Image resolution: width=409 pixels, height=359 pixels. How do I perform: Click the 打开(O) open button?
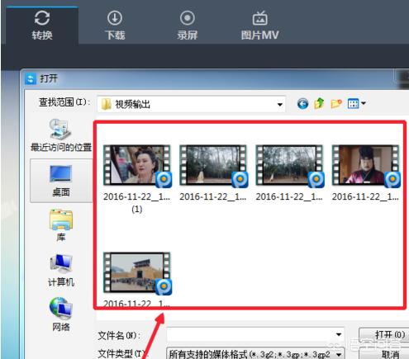click(x=383, y=334)
